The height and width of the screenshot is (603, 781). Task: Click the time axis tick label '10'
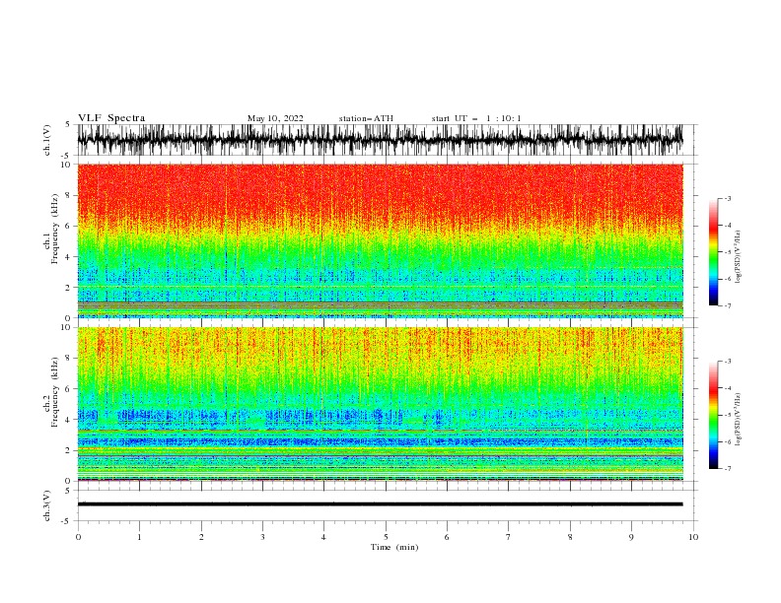click(x=693, y=537)
